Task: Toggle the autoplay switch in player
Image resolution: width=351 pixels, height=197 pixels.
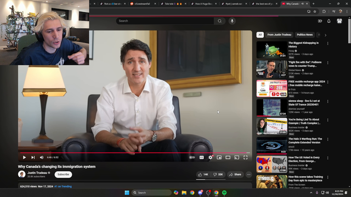Action: [192, 158]
